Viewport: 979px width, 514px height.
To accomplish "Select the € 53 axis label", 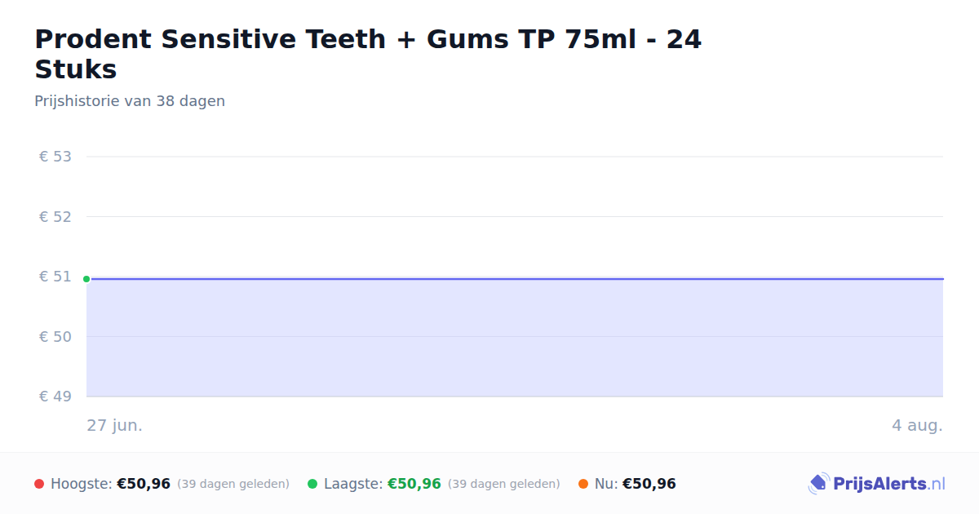I will pos(55,157).
